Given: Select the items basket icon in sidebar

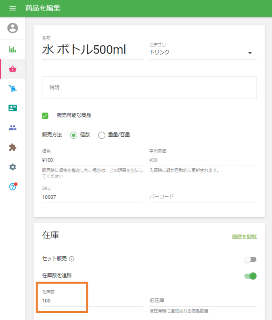Looking at the screenshot, I should 12,68.
